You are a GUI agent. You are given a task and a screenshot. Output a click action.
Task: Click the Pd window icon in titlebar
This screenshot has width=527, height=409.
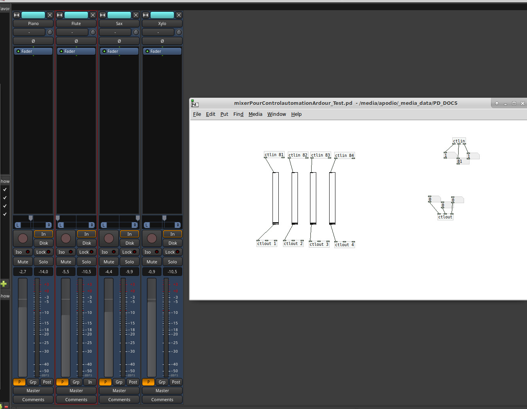coord(194,103)
